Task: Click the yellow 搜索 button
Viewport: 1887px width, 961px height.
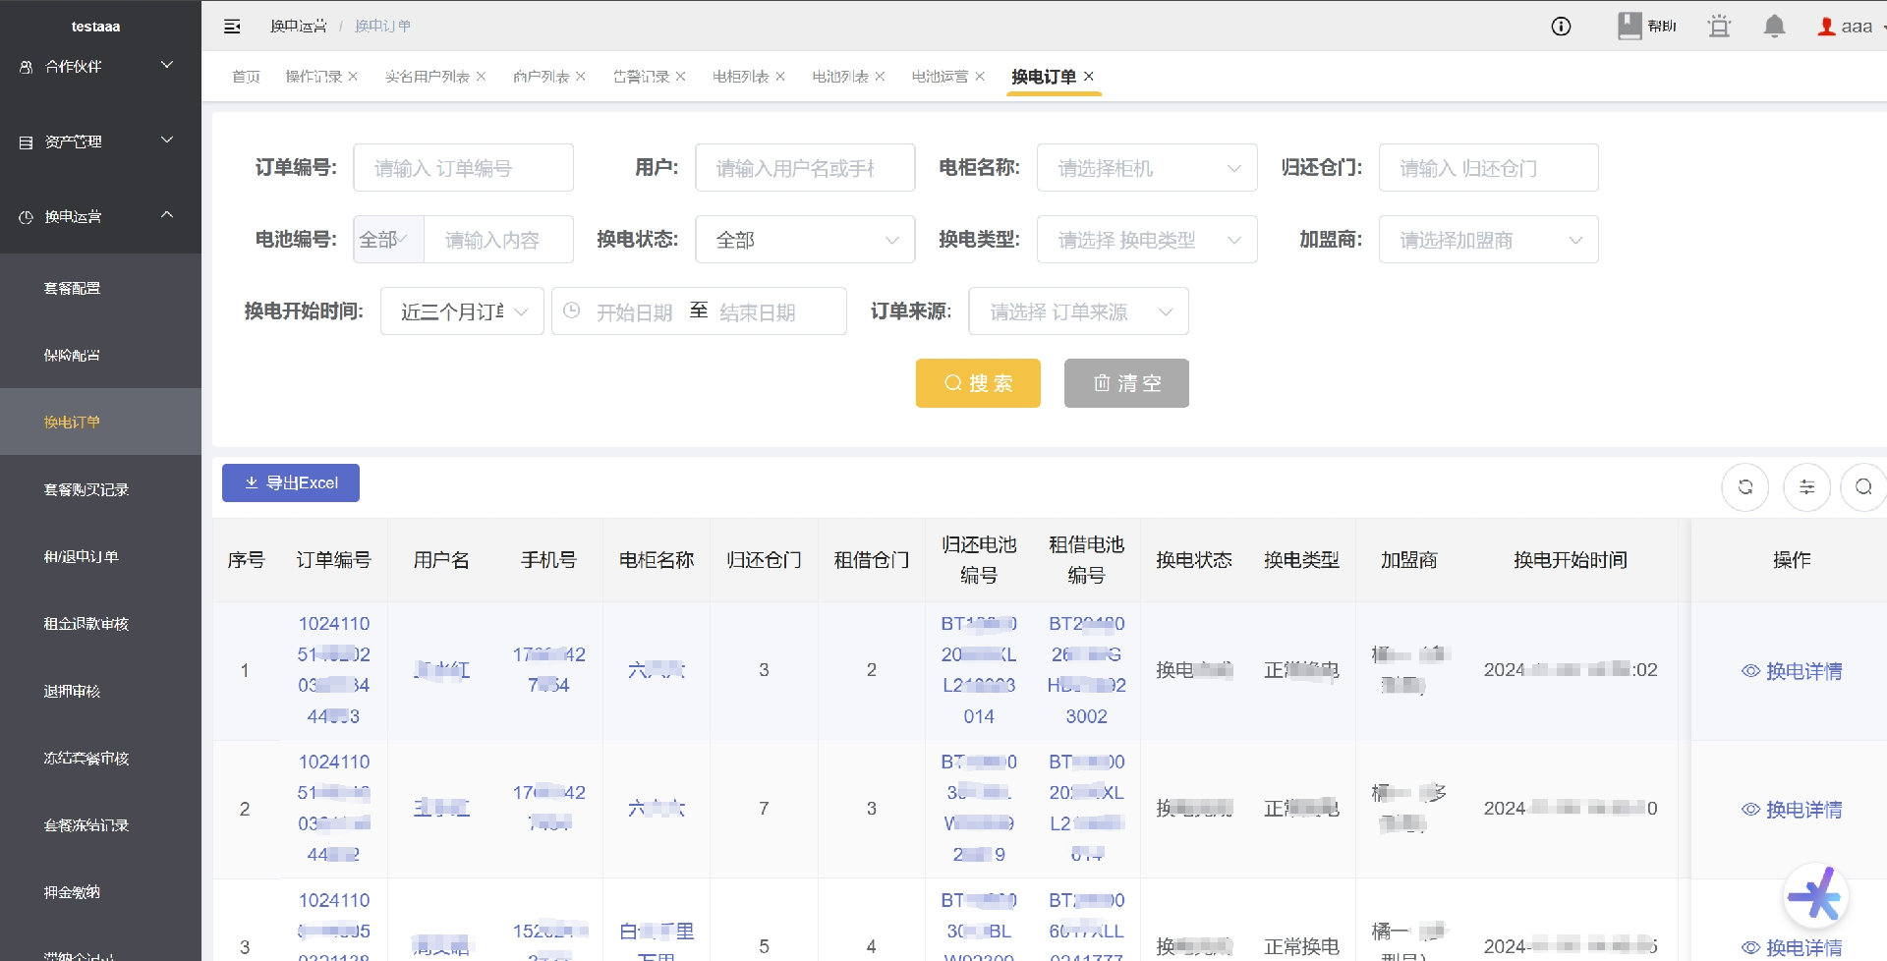Action: click(978, 383)
